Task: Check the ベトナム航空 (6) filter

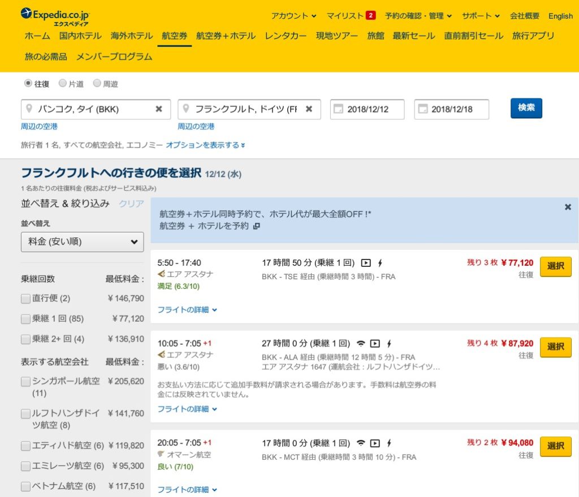Action: tap(25, 487)
